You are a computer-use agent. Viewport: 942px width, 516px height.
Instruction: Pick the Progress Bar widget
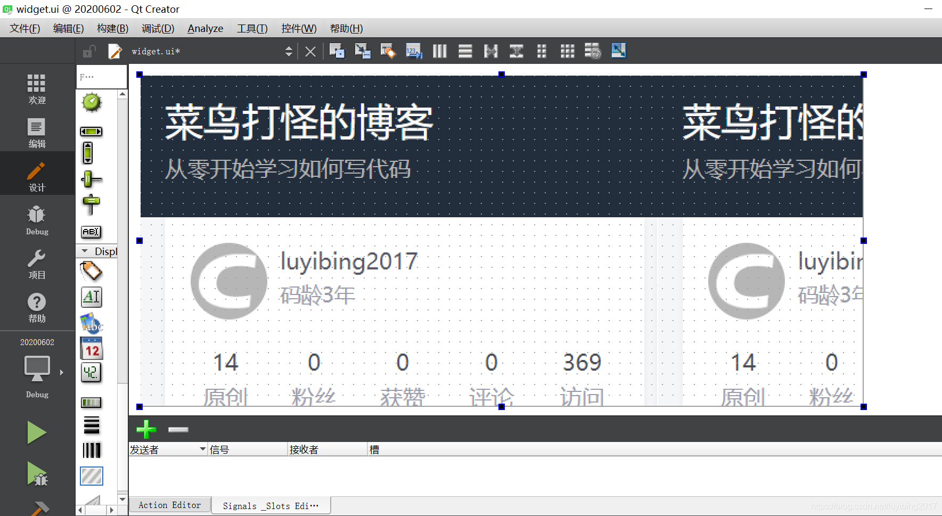(91, 403)
